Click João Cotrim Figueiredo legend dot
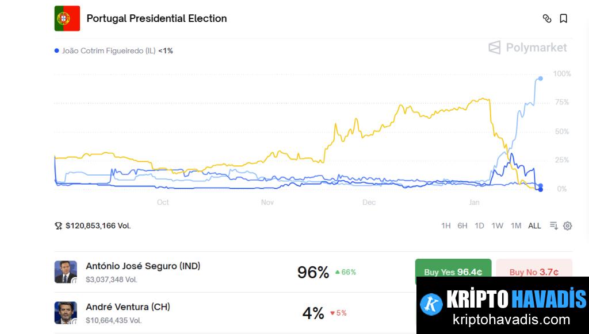 point(57,51)
